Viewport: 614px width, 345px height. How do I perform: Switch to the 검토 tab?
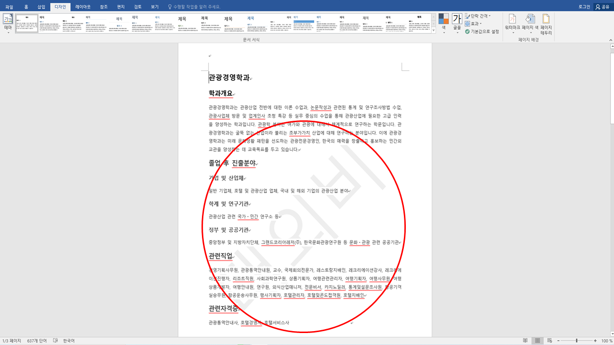pyautogui.click(x=138, y=7)
